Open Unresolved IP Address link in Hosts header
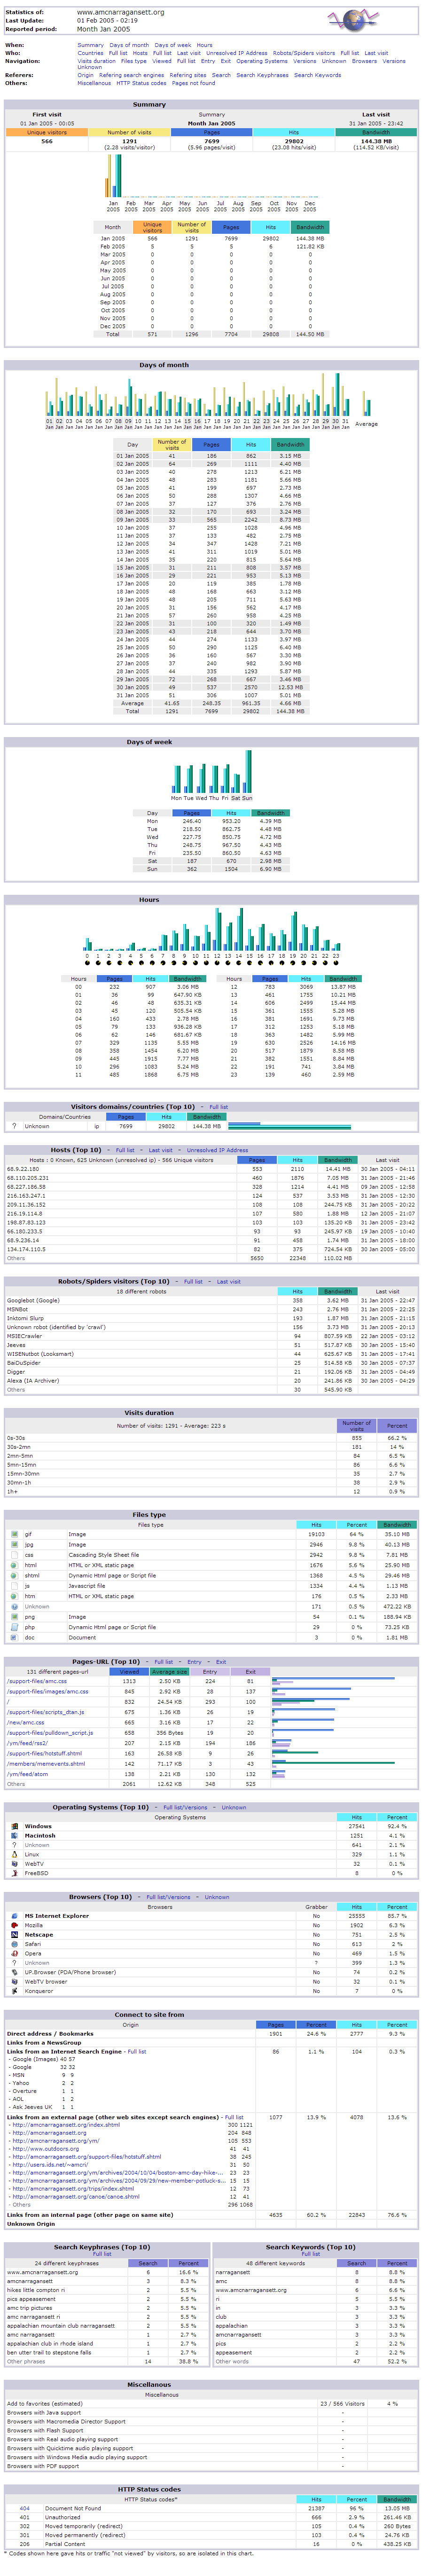Screen dimensions: 422x2576 [x=217, y=1150]
